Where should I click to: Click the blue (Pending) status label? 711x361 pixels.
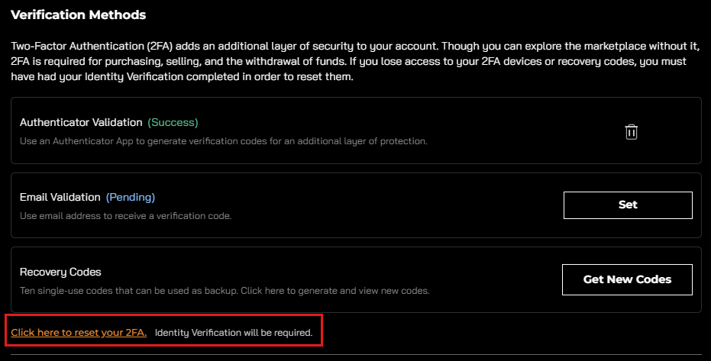point(131,197)
